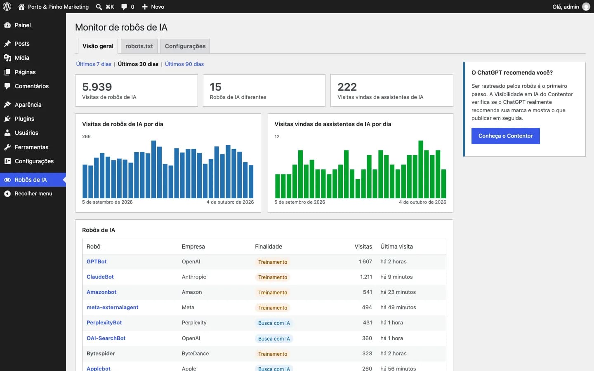This screenshot has height=371, width=594.
Task: Click the 15 different robots stat card
Action: (x=264, y=91)
